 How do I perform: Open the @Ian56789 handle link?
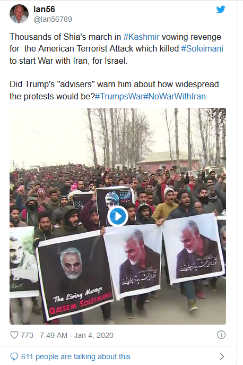[53, 19]
